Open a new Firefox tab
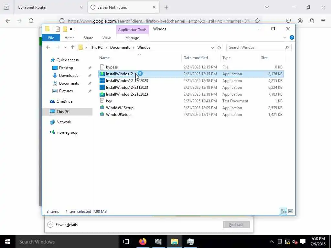The image size is (331, 248). [166, 7]
